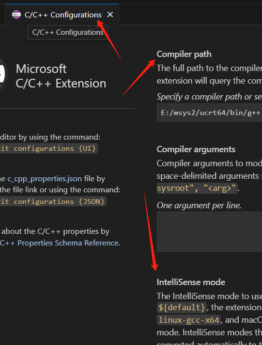Click the linux-gcc-x64 code snippet

point(188,320)
